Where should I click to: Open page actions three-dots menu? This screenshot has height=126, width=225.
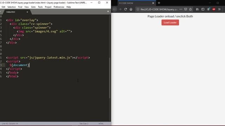pos(181,9)
